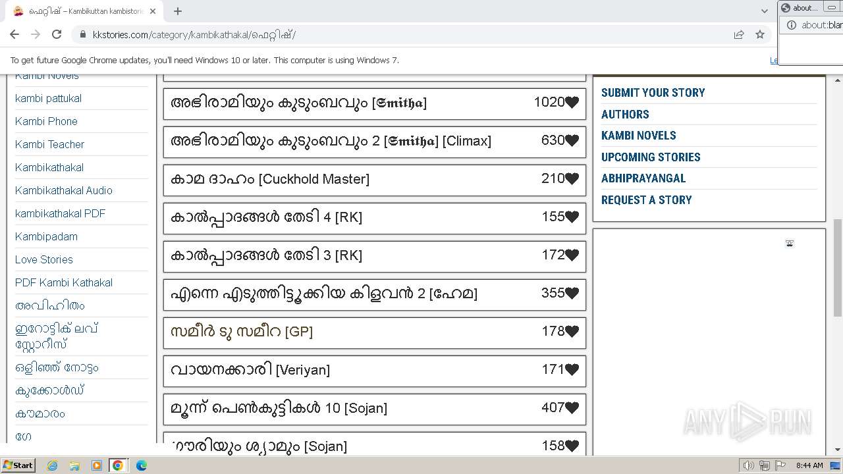Click the heart icon beside 155
Viewport: 843px width, 474px height.
[x=572, y=217]
